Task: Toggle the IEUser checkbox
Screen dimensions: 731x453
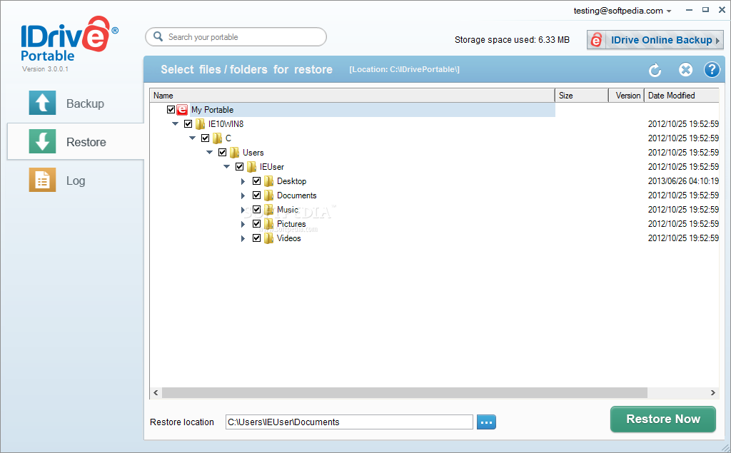Action: tap(240, 166)
